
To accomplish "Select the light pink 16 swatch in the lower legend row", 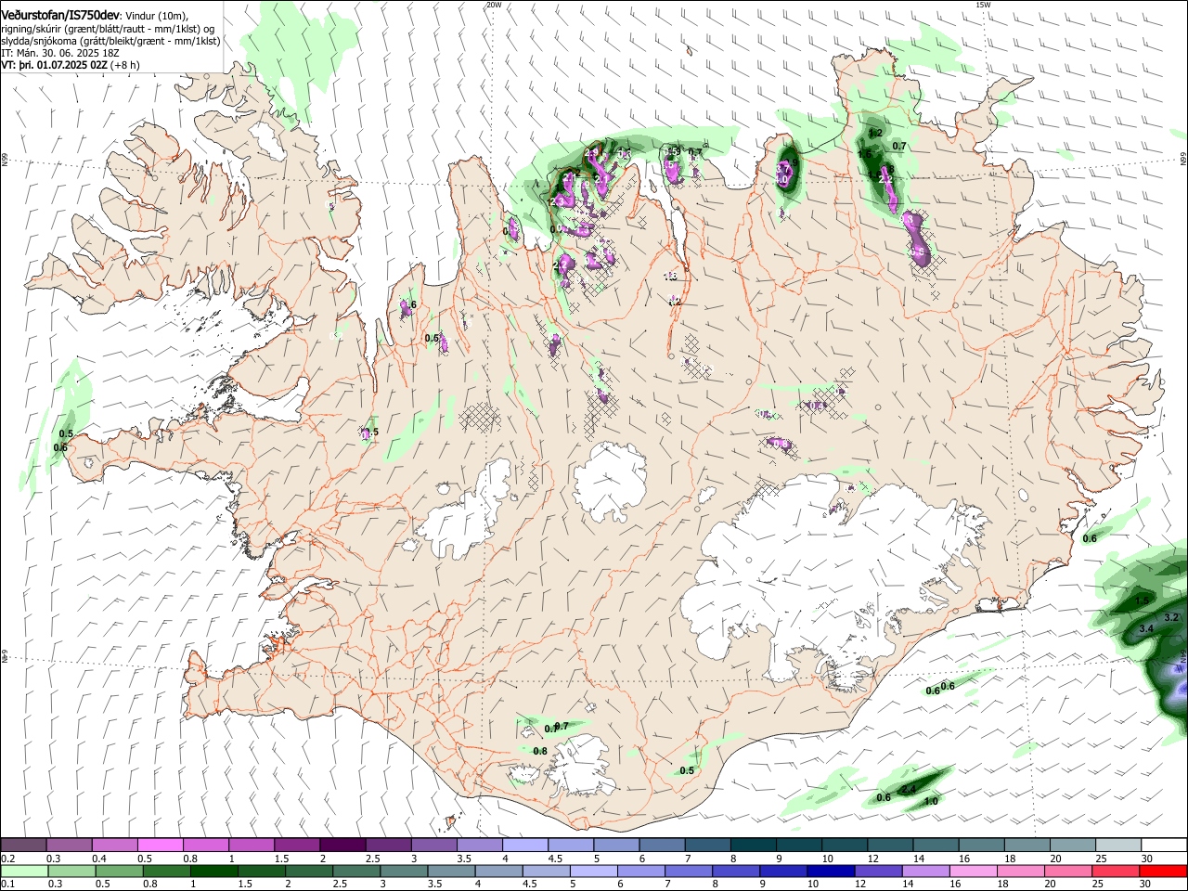I will tap(975, 871).
